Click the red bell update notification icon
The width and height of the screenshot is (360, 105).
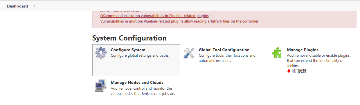coord(289,71)
